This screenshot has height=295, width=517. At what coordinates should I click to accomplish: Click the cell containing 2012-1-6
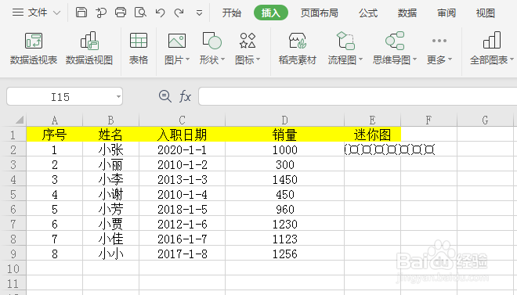tap(182, 224)
